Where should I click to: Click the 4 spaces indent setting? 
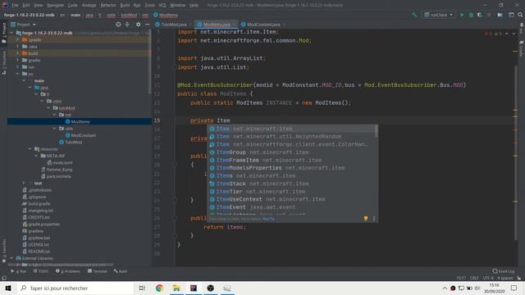(x=504, y=278)
